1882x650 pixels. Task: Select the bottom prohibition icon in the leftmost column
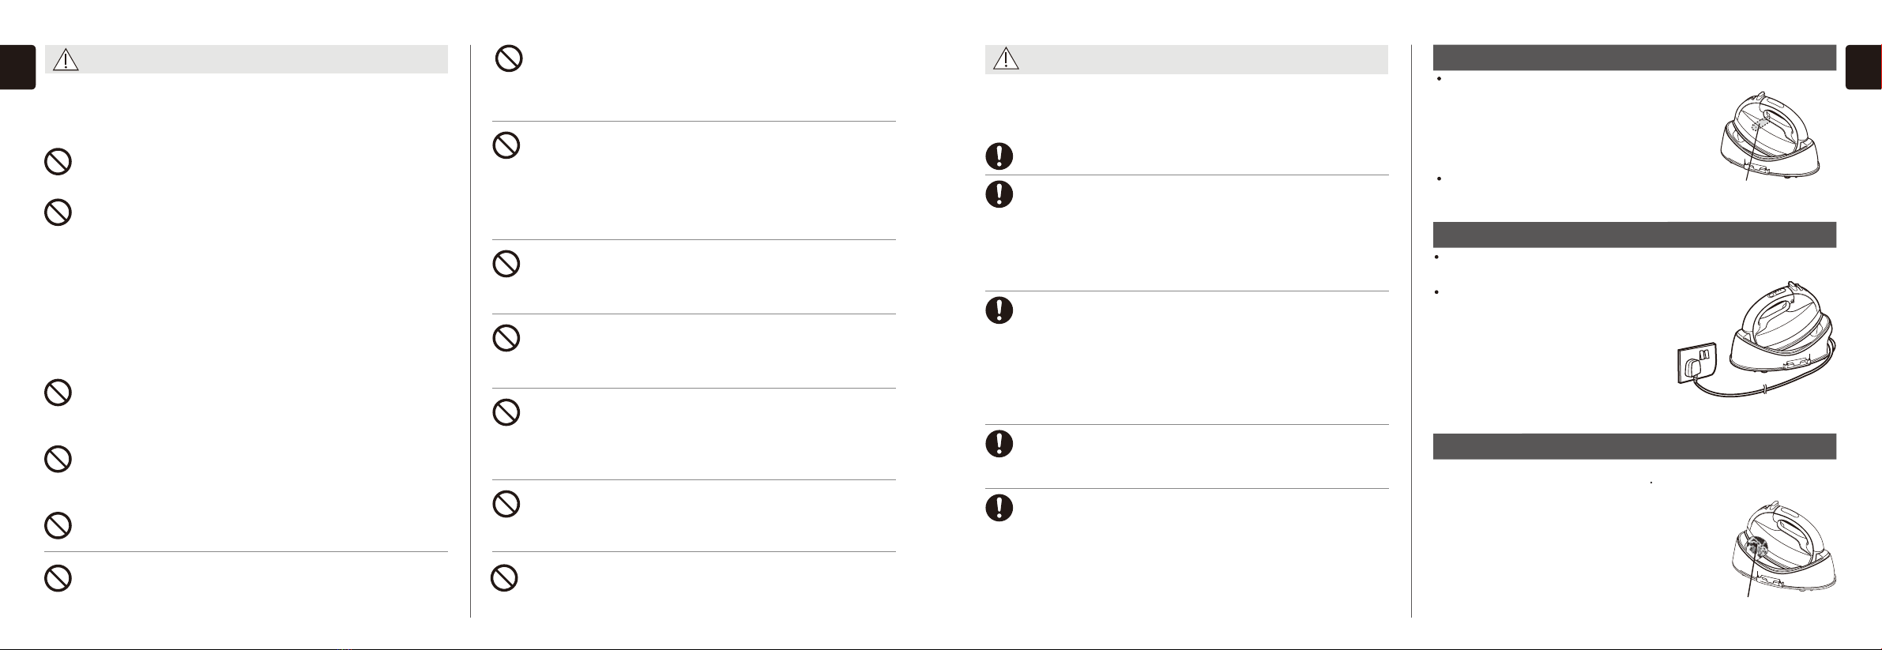[x=58, y=578]
